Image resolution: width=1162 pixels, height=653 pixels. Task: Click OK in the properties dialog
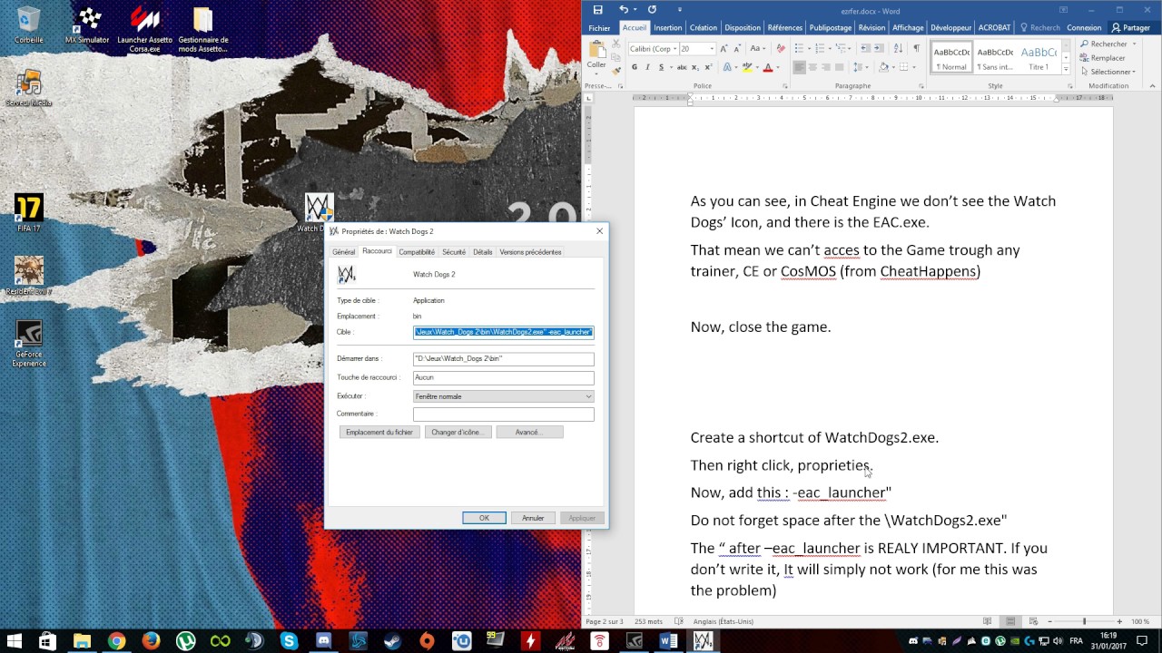tap(484, 518)
